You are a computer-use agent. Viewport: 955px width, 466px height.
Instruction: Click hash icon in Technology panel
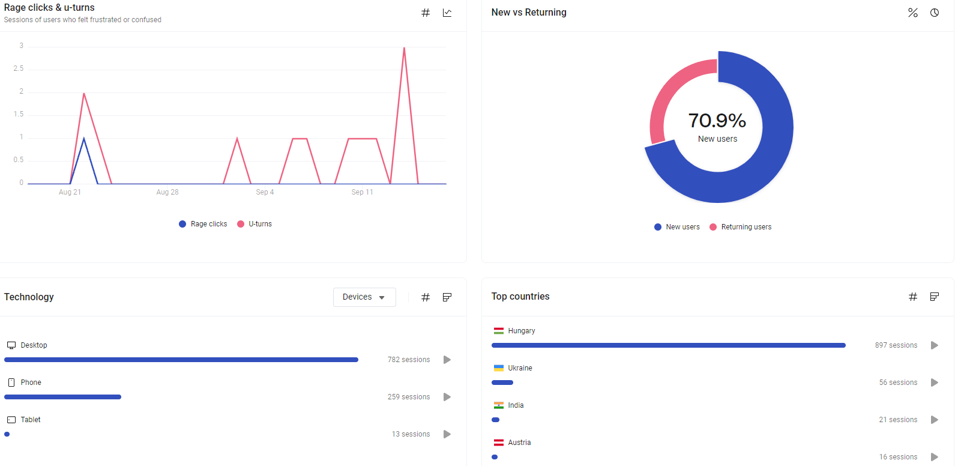click(426, 297)
